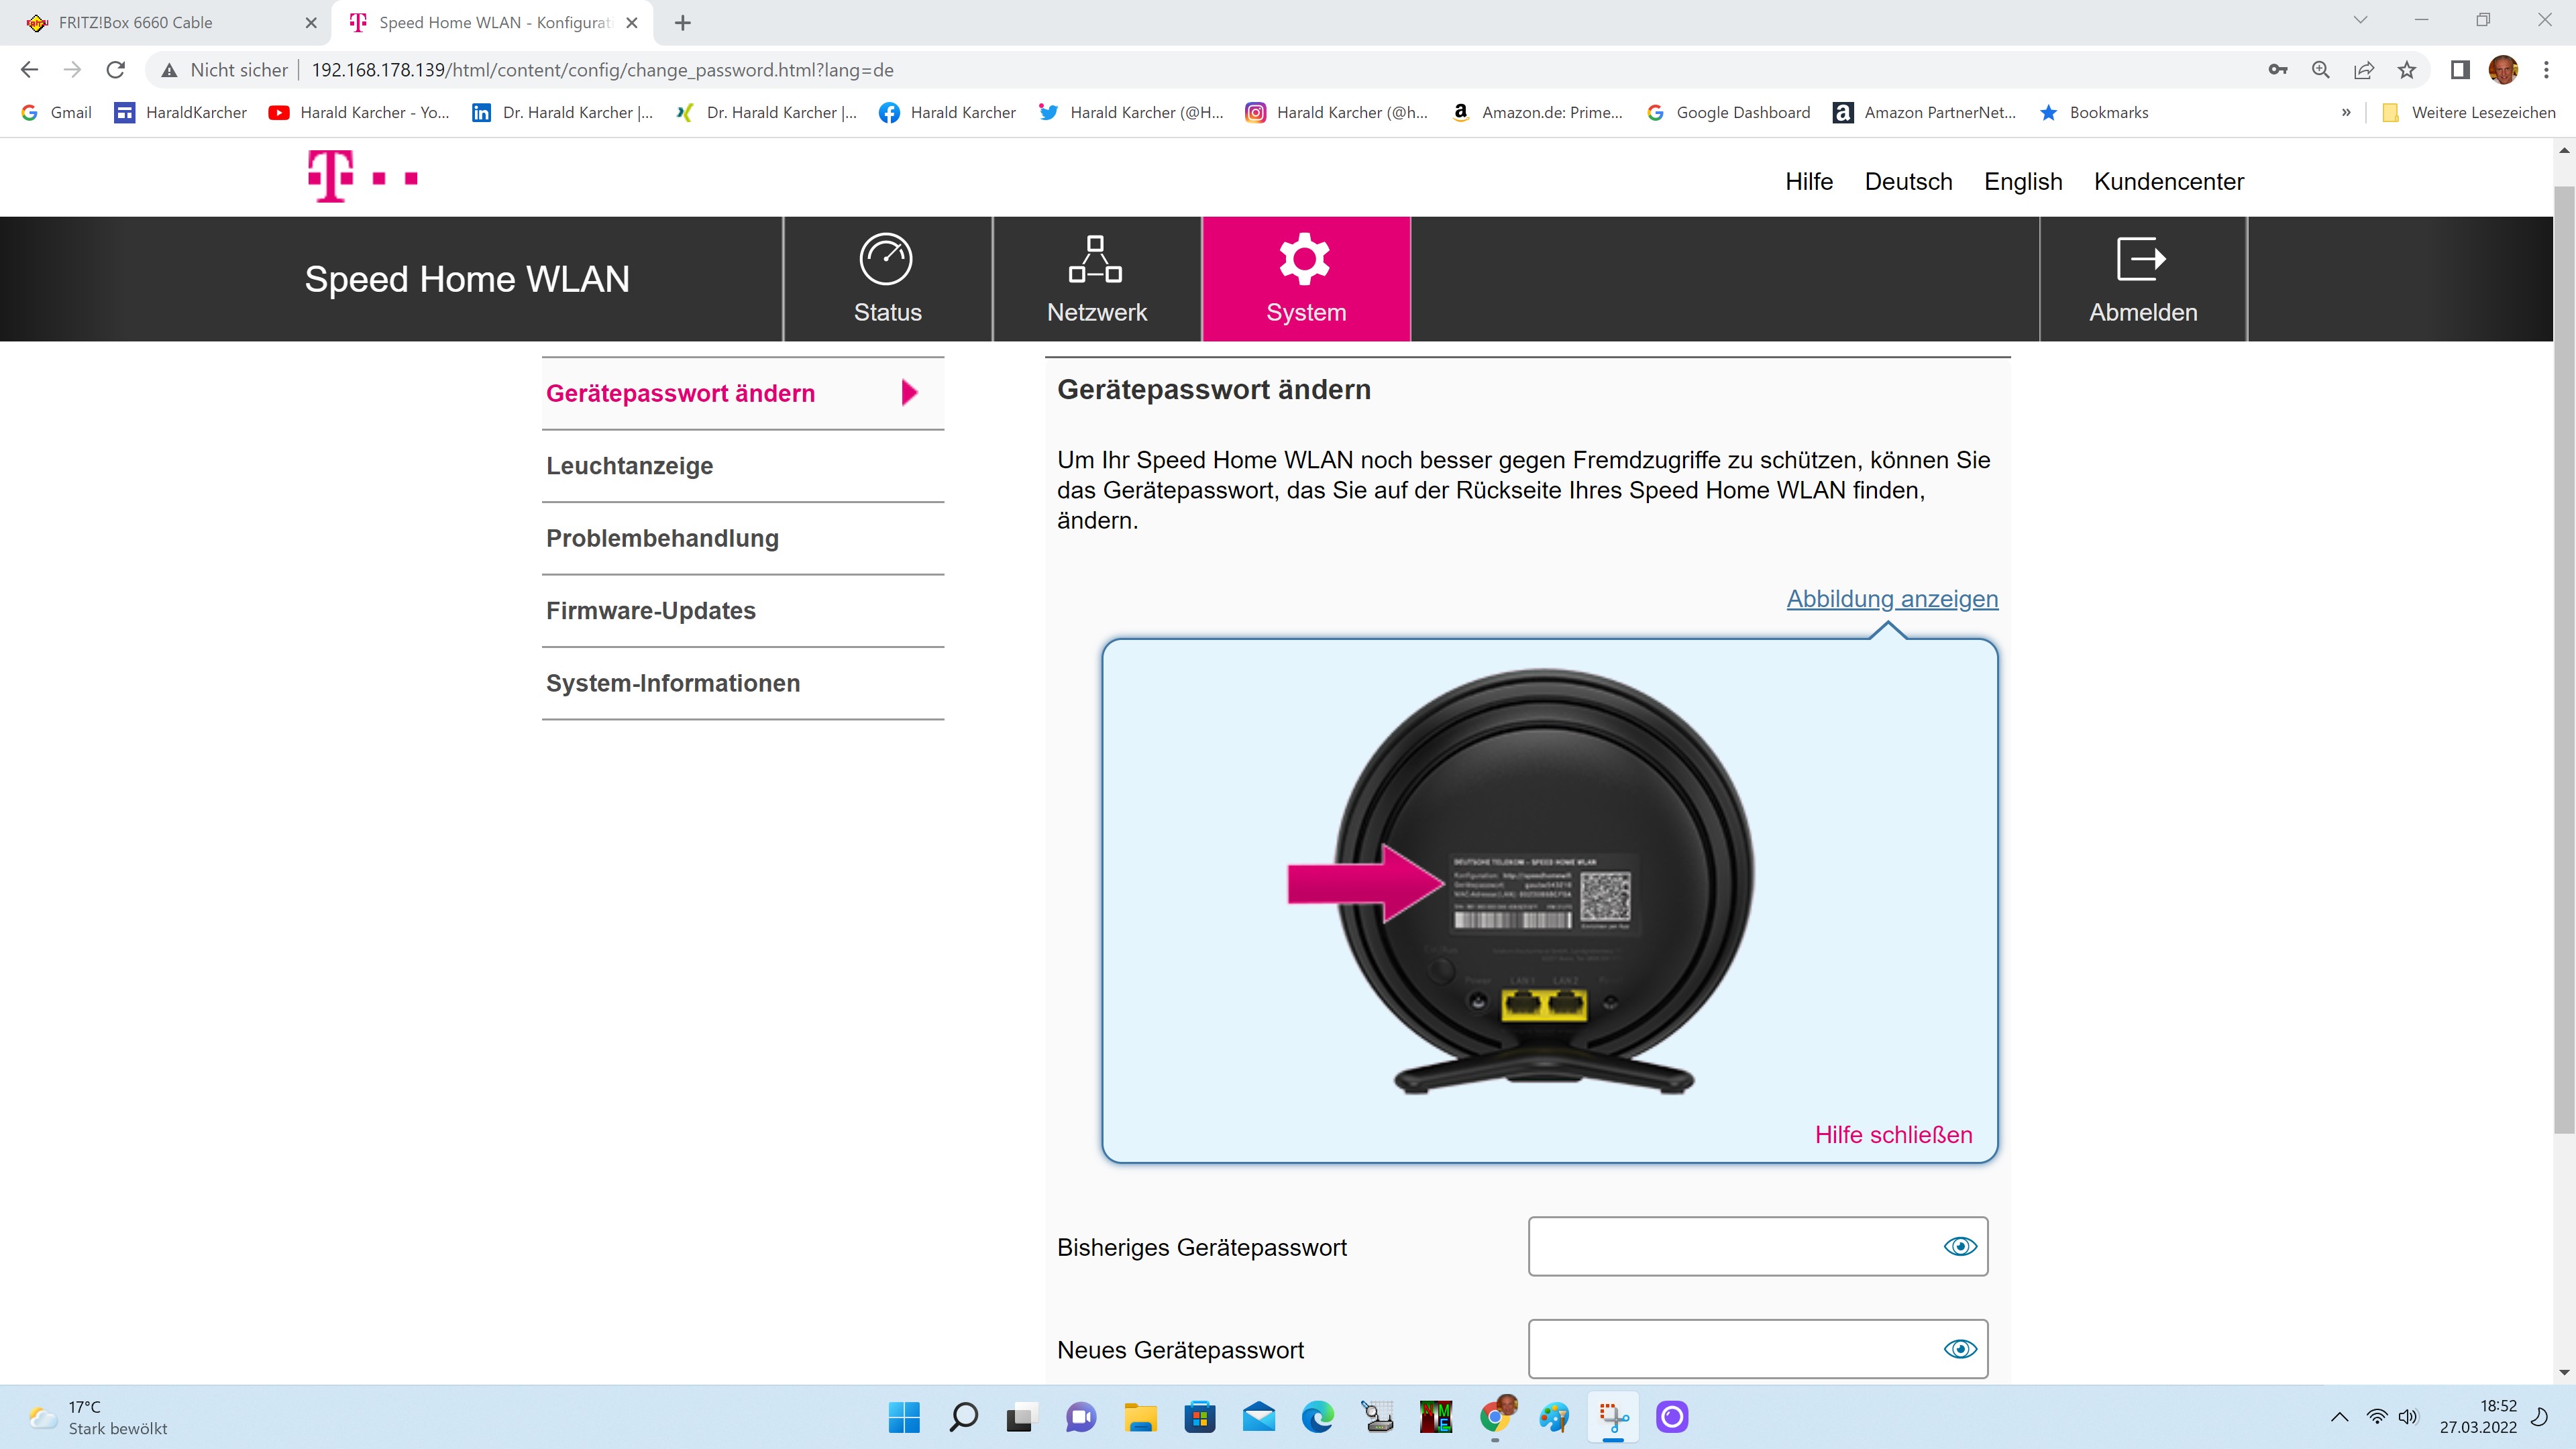Click the Bisheriges Gerätepasswort input field
This screenshot has width=2576, height=1449.
click(1730, 1246)
